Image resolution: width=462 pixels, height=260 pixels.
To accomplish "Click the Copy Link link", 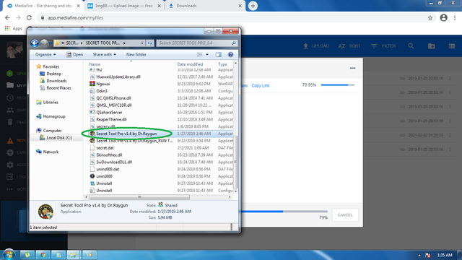I will [x=261, y=85].
